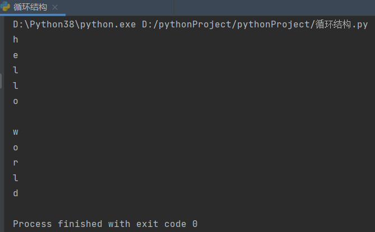Click the exit code number 0

(195, 224)
